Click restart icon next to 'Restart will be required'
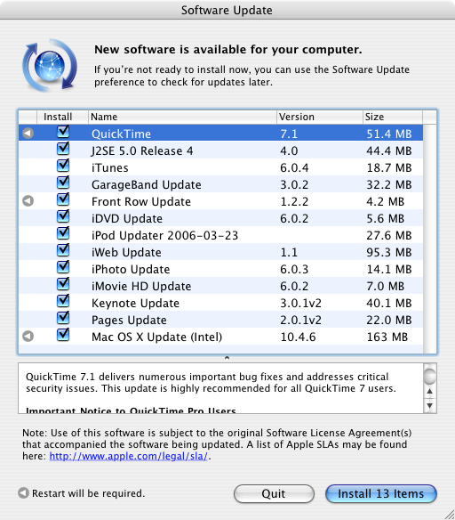The height and width of the screenshot is (520, 455). coord(23,492)
